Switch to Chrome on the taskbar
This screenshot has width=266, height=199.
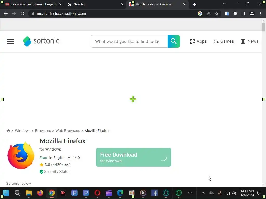point(52,193)
